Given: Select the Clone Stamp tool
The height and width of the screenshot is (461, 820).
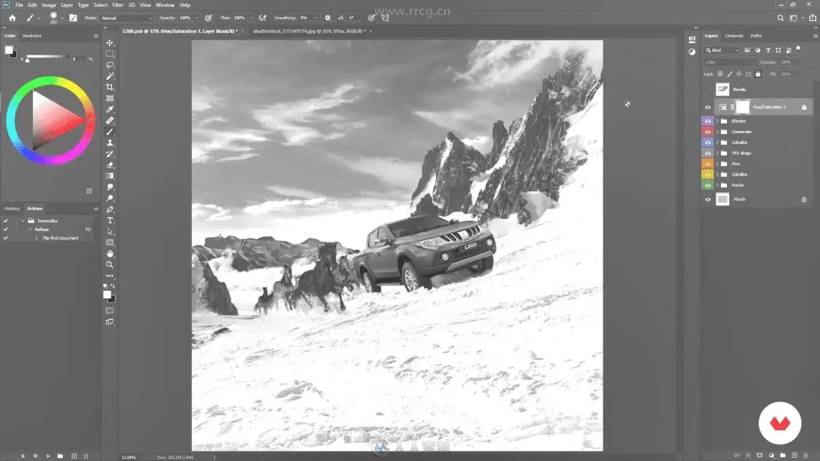Looking at the screenshot, I should [110, 143].
